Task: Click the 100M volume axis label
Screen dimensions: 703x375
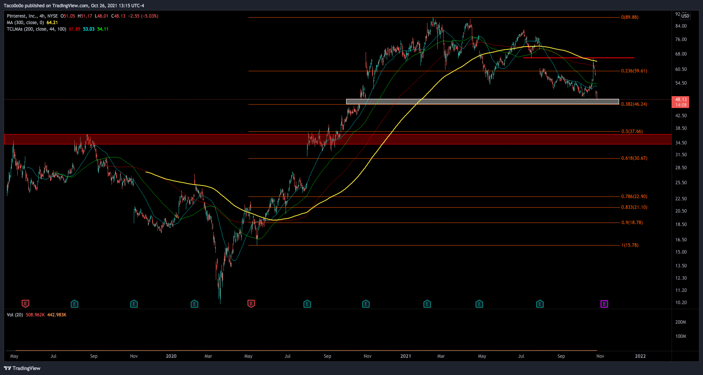Action: pyautogui.click(x=681, y=336)
